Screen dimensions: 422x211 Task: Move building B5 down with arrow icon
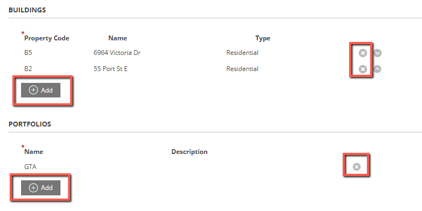point(377,53)
